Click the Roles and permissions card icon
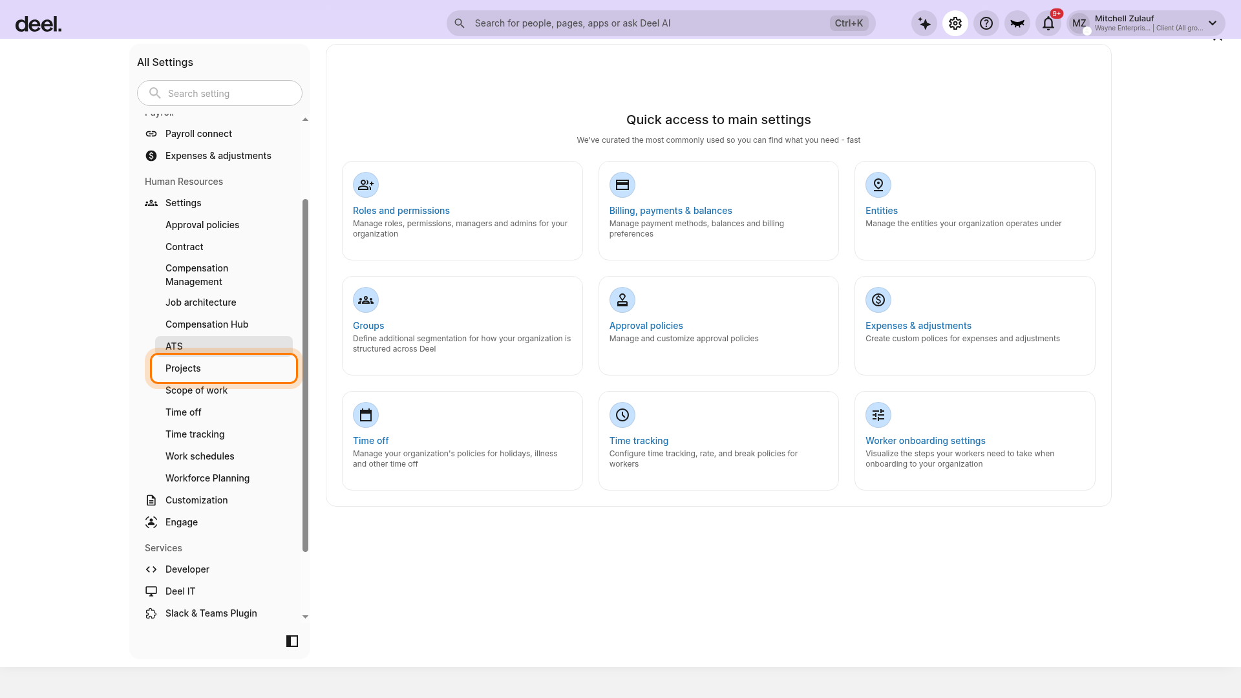Screen dimensions: 1241x698 [x=366, y=185]
